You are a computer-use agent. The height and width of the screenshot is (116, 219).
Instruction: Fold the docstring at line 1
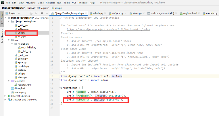[60, 18]
